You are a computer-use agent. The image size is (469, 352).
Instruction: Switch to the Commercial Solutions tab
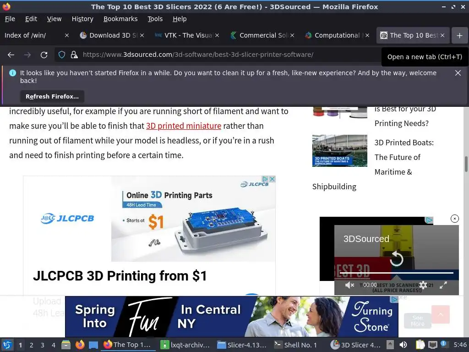258,35
